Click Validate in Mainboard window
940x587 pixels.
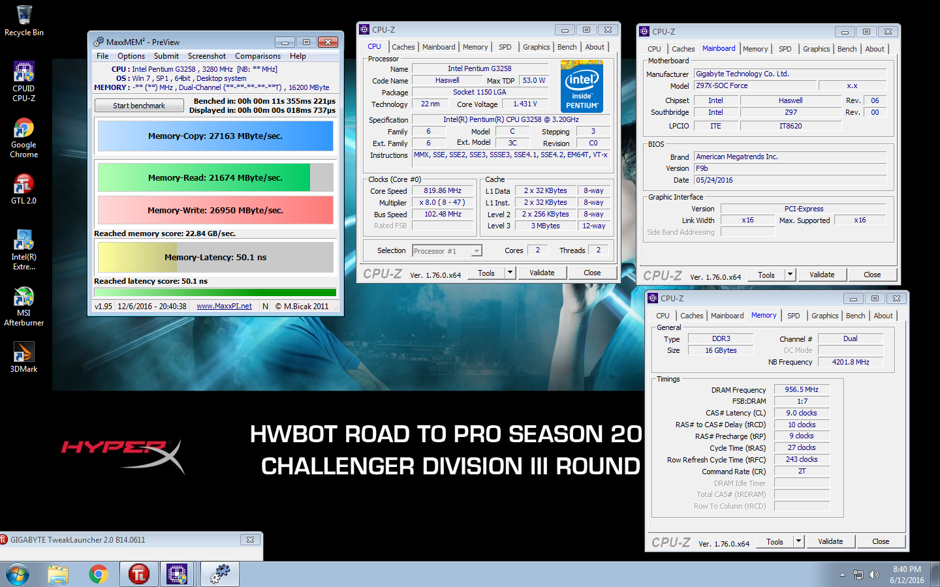[x=822, y=275]
